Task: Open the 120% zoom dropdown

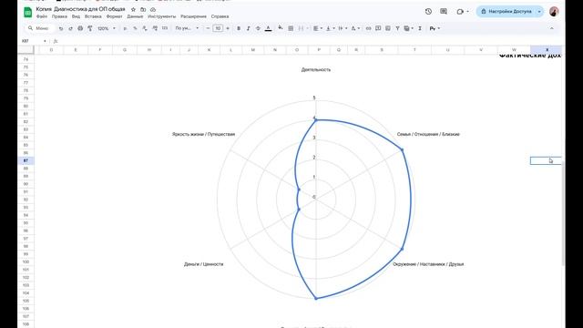Action: click(107, 28)
